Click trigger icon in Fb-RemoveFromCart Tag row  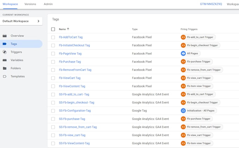click(x=183, y=70)
